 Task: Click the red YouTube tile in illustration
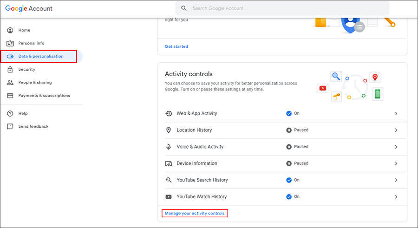pyautogui.click(x=323, y=88)
